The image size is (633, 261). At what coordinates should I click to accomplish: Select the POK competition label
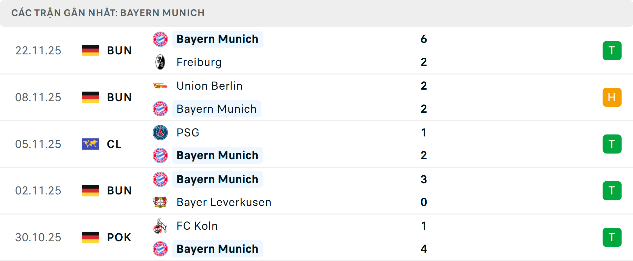(118, 237)
